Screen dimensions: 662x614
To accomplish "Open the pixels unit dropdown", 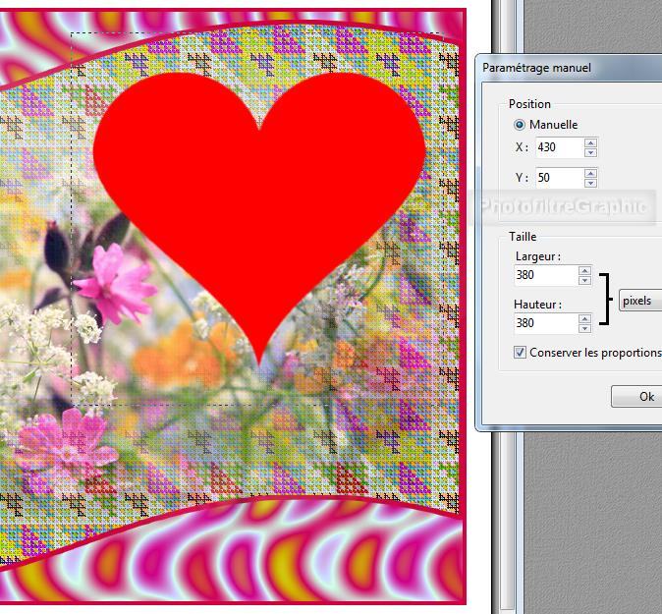I will 640,301.
